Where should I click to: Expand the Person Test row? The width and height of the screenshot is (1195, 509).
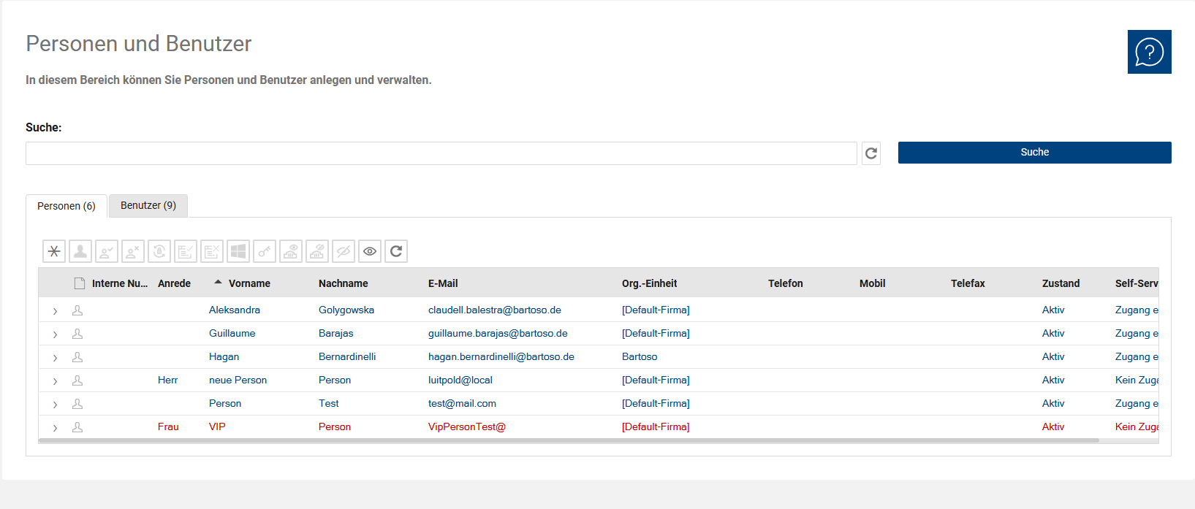(55, 405)
